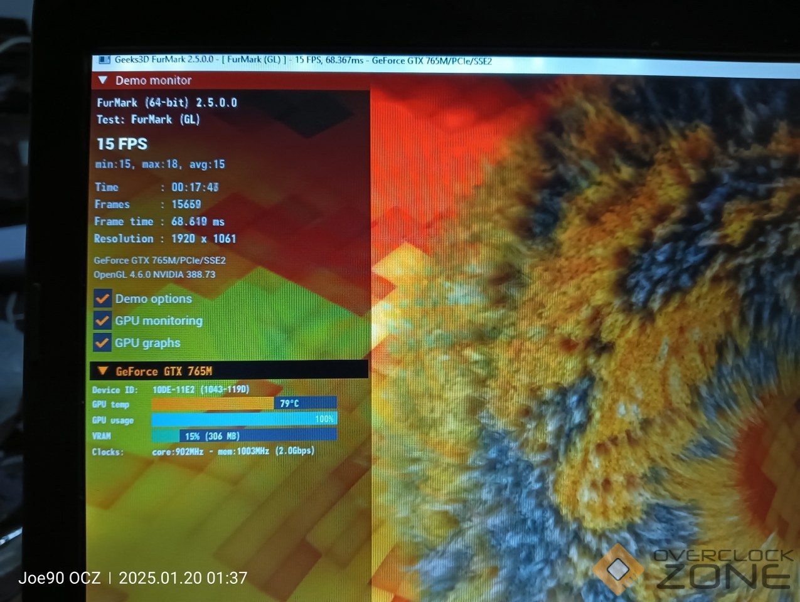800x602 pixels.
Task: Click the GPU temp label
Action: pyautogui.click(x=110, y=404)
